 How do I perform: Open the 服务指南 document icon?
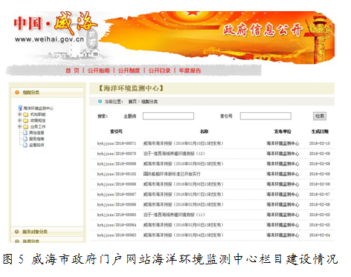pyautogui.click(x=25, y=139)
